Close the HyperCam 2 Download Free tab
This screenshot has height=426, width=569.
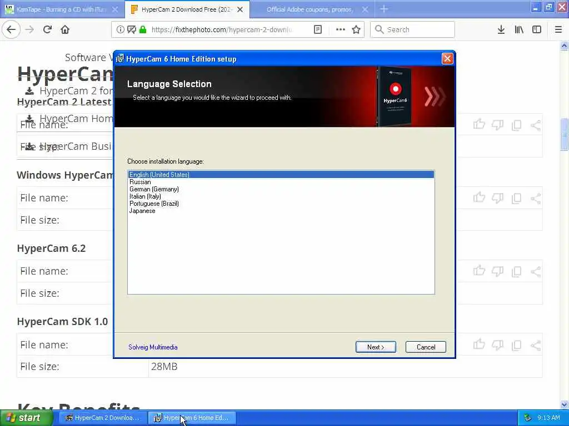click(240, 10)
